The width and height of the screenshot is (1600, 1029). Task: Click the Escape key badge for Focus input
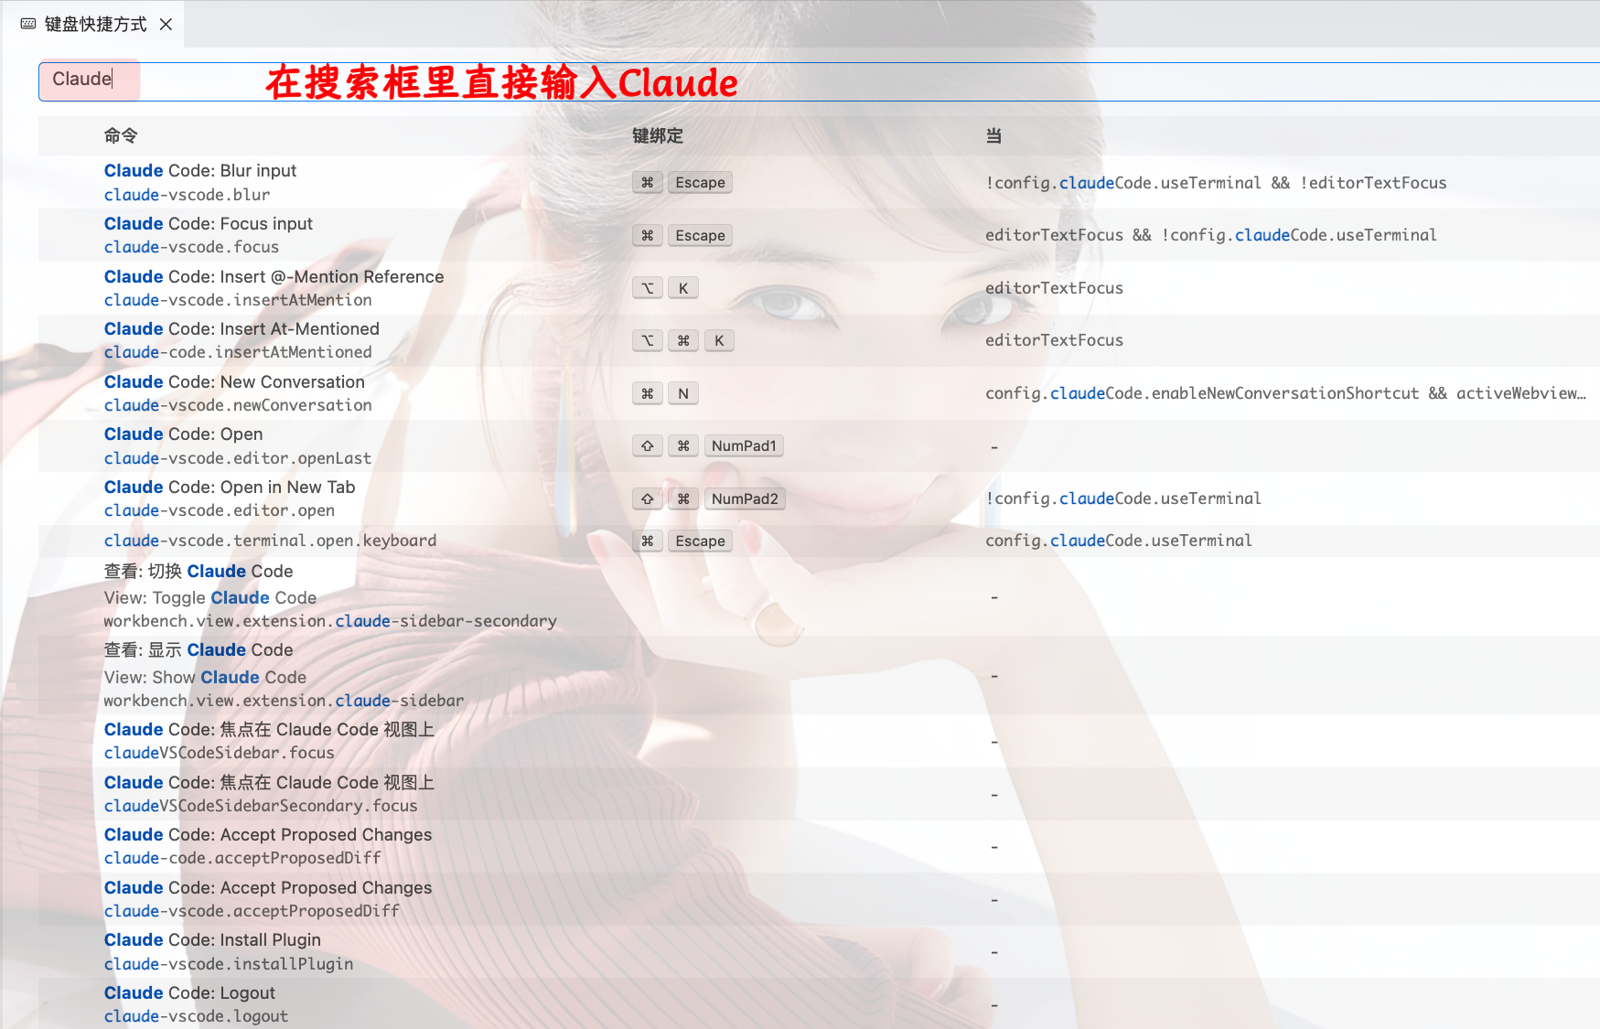point(700,235)
